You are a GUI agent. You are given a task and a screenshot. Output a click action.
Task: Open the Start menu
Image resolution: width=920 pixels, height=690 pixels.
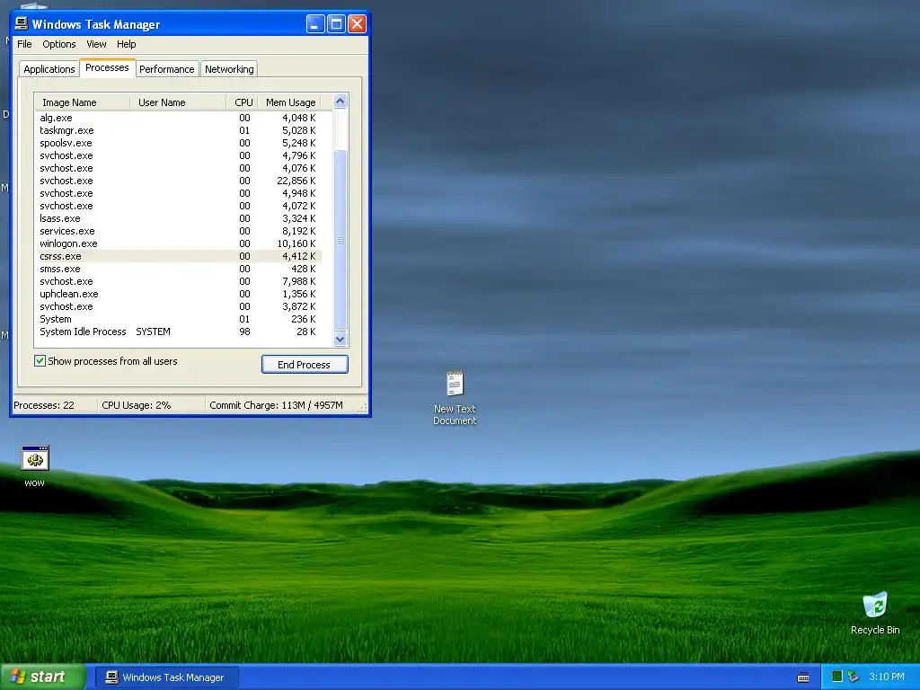[x=42, y=677]
